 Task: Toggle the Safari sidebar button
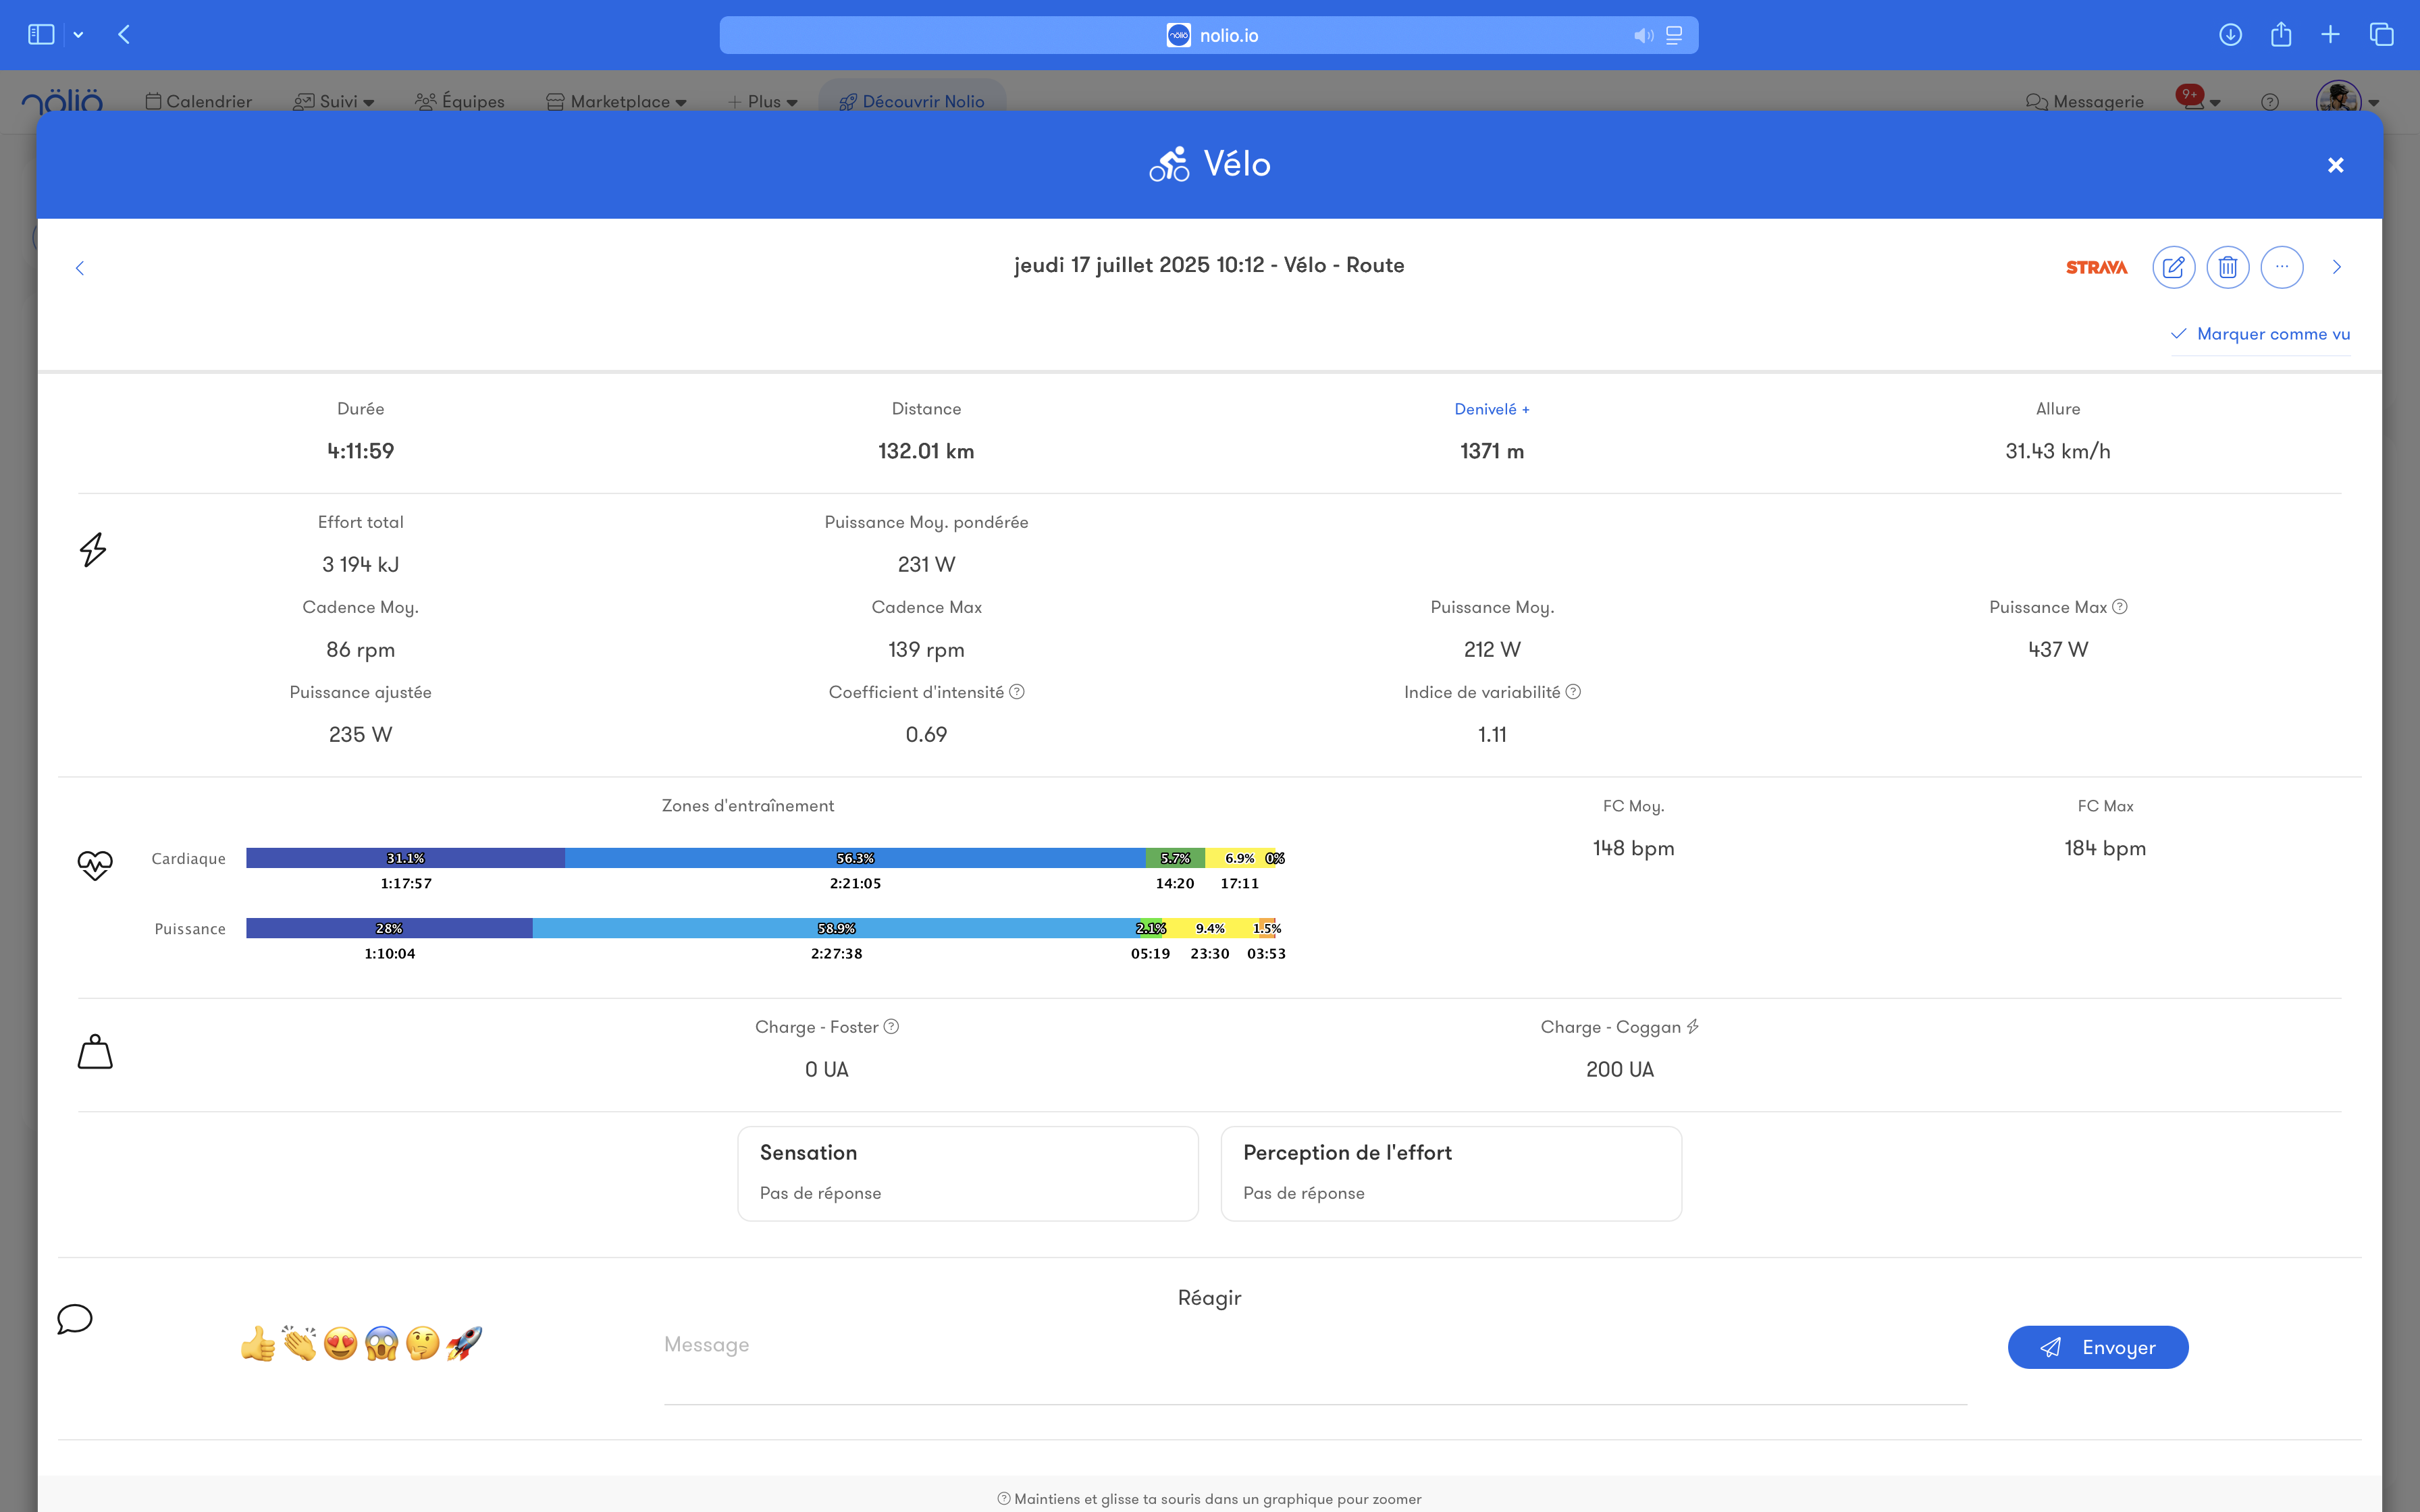[x=41, y=35]
